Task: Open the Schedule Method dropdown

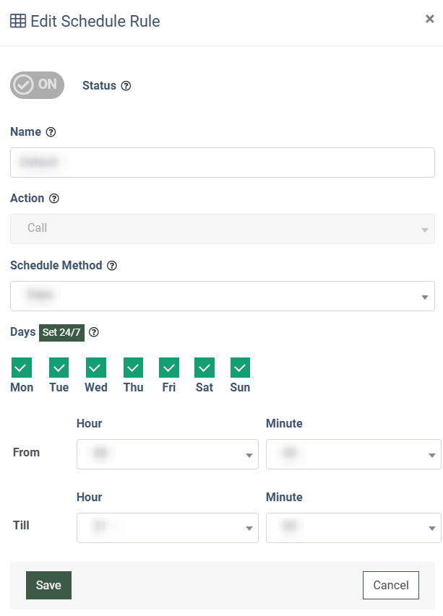Action: pyautogui.click(x=223, y=296)
